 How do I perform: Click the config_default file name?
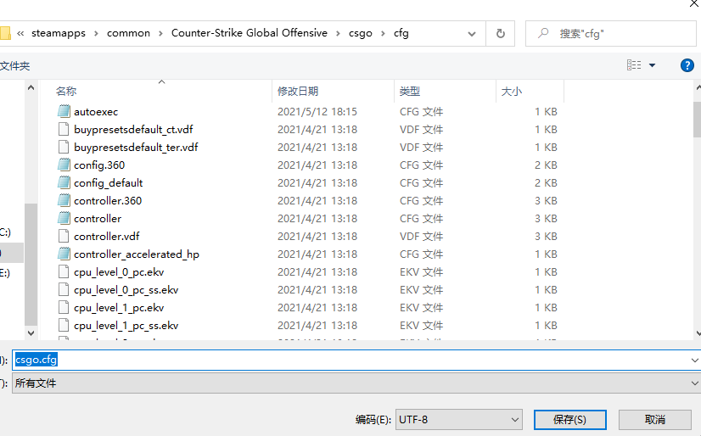[108, 183]
